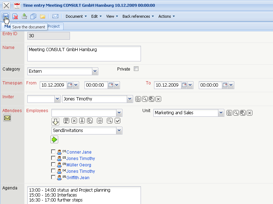Click the down arrow add-employee icon

pos(55,122)
